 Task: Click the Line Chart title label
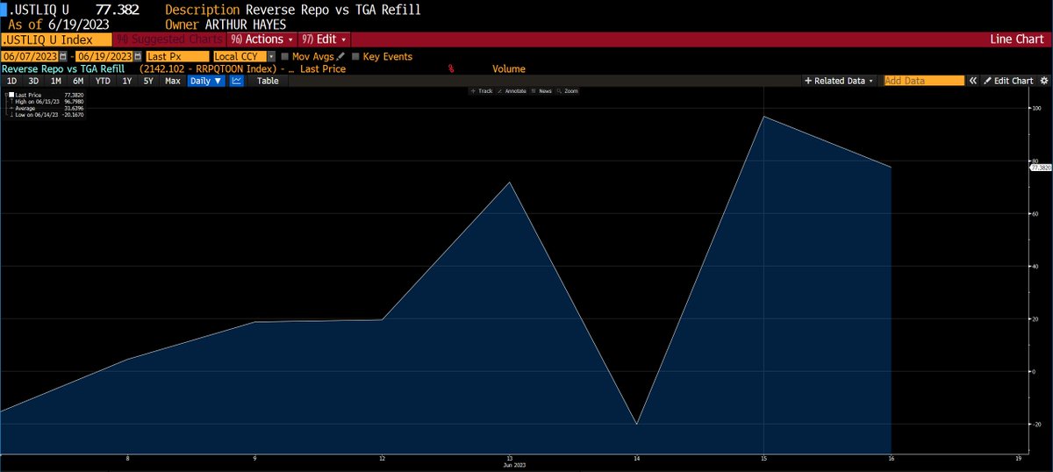click(x=1016, y=39)
